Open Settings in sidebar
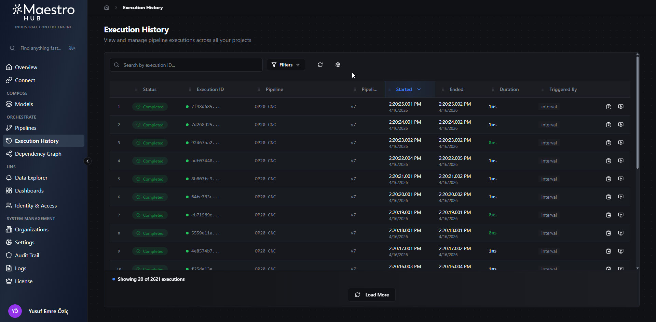Screen dimensions: 656x322 point(43,242)
